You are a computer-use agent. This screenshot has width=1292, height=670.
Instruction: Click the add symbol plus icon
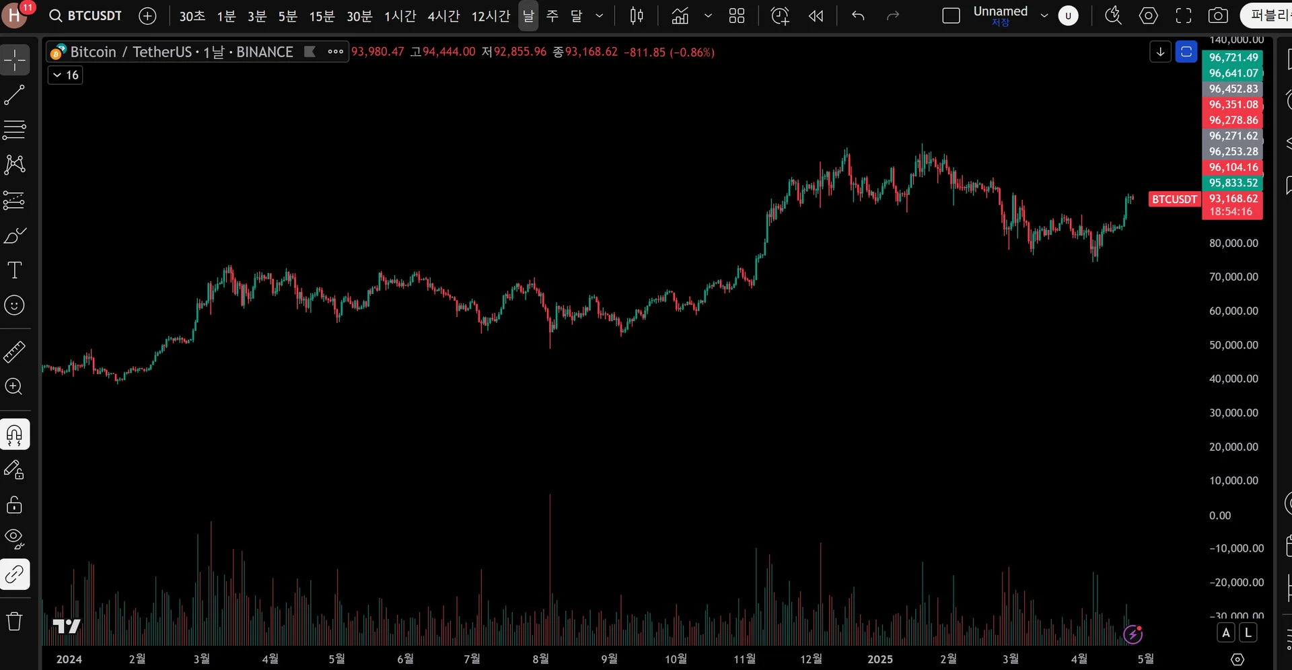tap(147, 15)
